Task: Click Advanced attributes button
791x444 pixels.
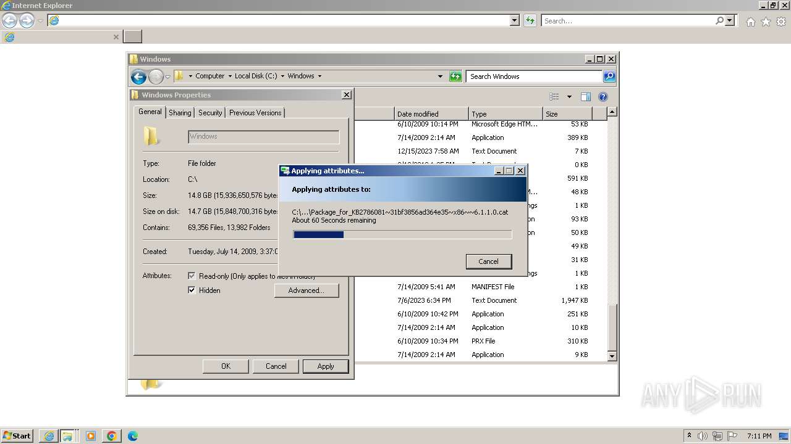Action: (x=307, y=290)
